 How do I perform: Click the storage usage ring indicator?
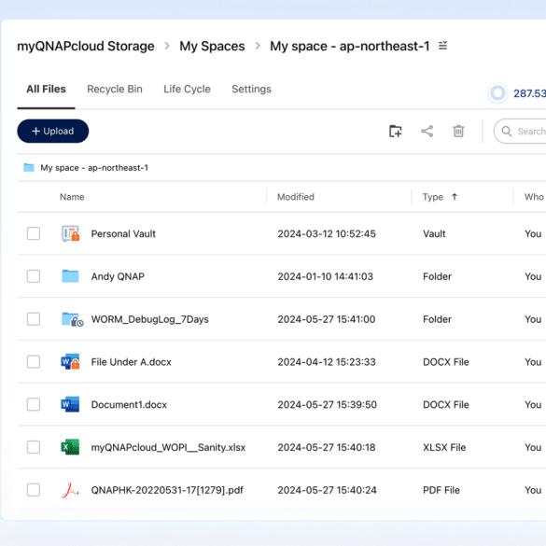[497, 93]
